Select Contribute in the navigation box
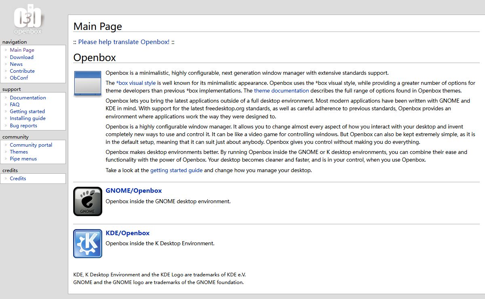Screen dimensions: 485x299 22,71
